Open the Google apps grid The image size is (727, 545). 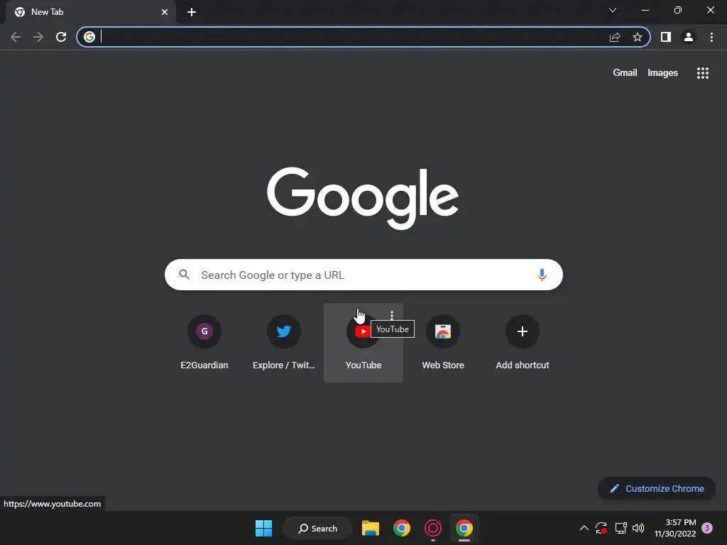703,73
